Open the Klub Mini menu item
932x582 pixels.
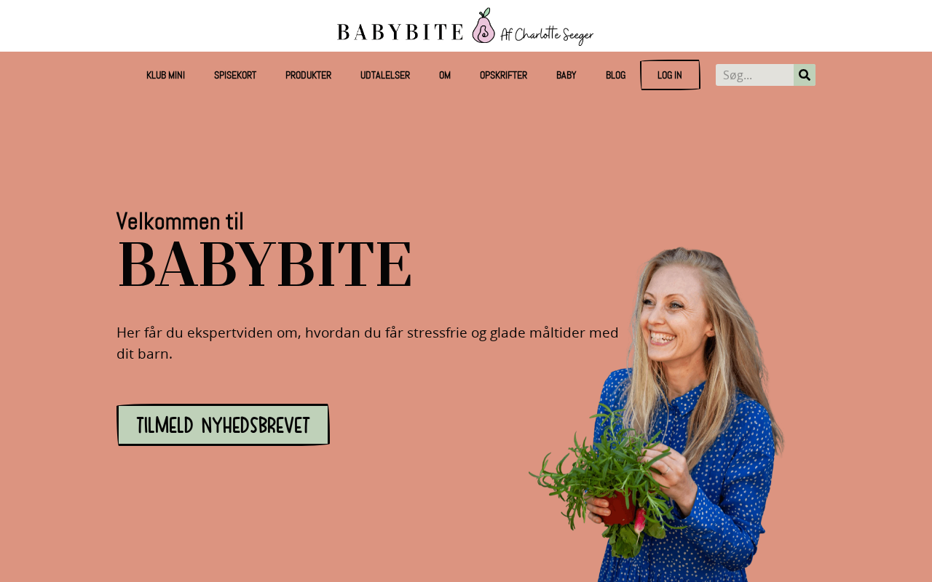pyautogui.click(x=165, y=75)
